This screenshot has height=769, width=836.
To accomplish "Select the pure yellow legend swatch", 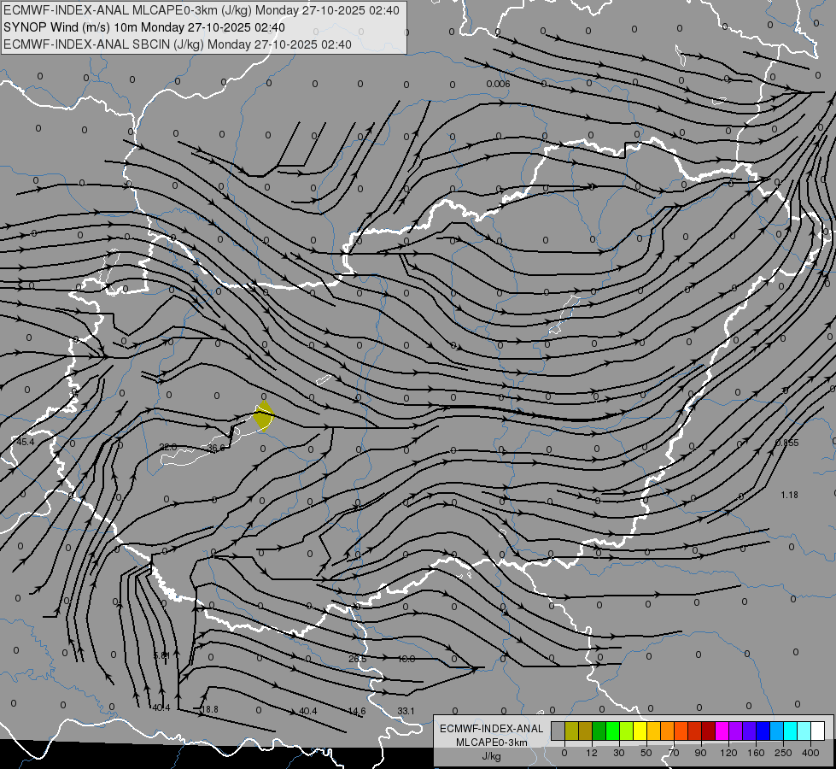I will pos(640,731).
